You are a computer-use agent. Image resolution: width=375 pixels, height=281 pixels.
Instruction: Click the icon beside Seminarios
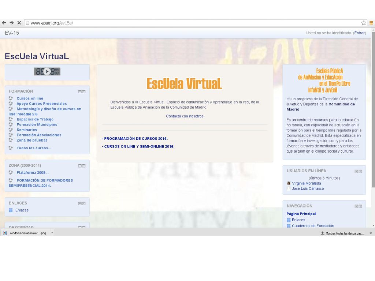(11, 130)
